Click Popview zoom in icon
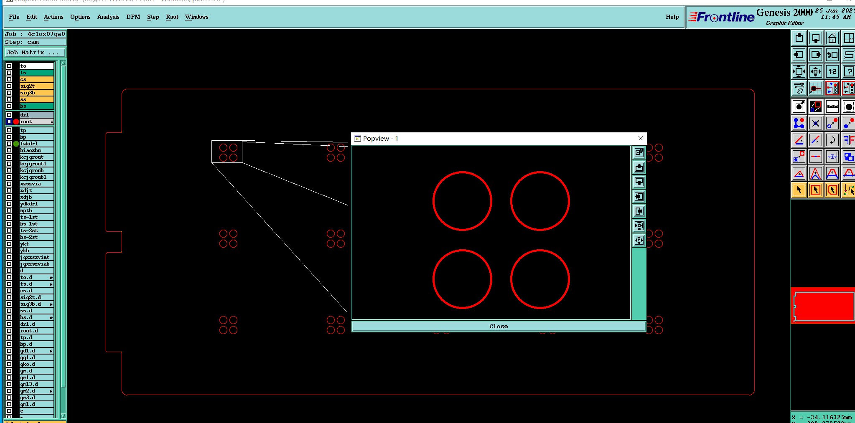 tap(639, 226)
